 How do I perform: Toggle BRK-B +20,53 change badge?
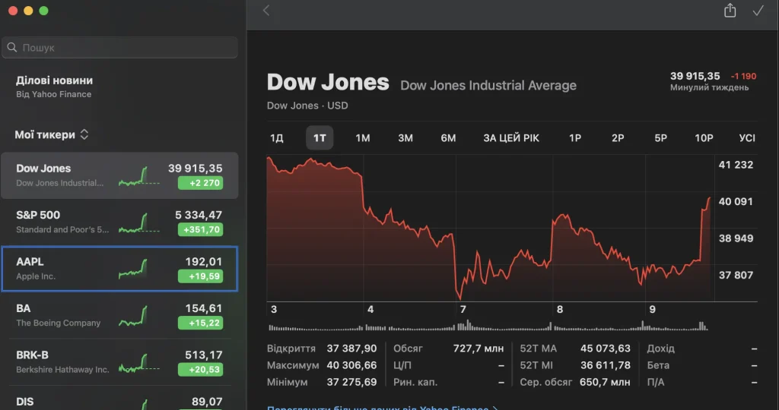point(201,369)
